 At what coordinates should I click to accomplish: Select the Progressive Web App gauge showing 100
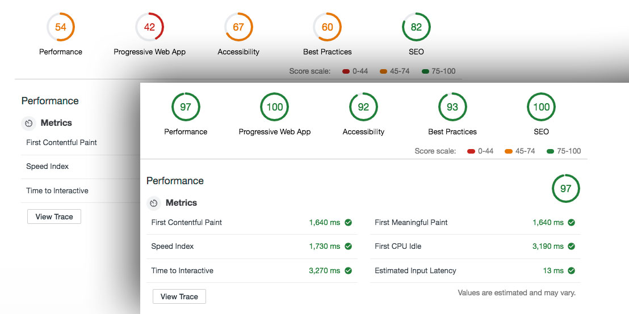[x=274, y=107]
